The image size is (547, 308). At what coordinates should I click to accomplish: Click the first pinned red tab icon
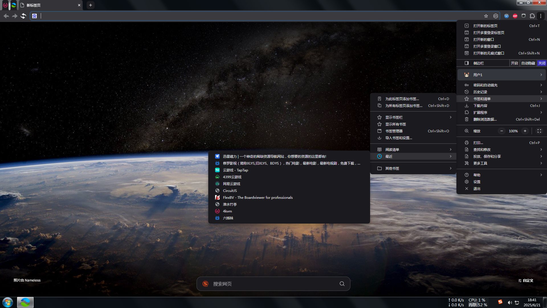point(5,5)
